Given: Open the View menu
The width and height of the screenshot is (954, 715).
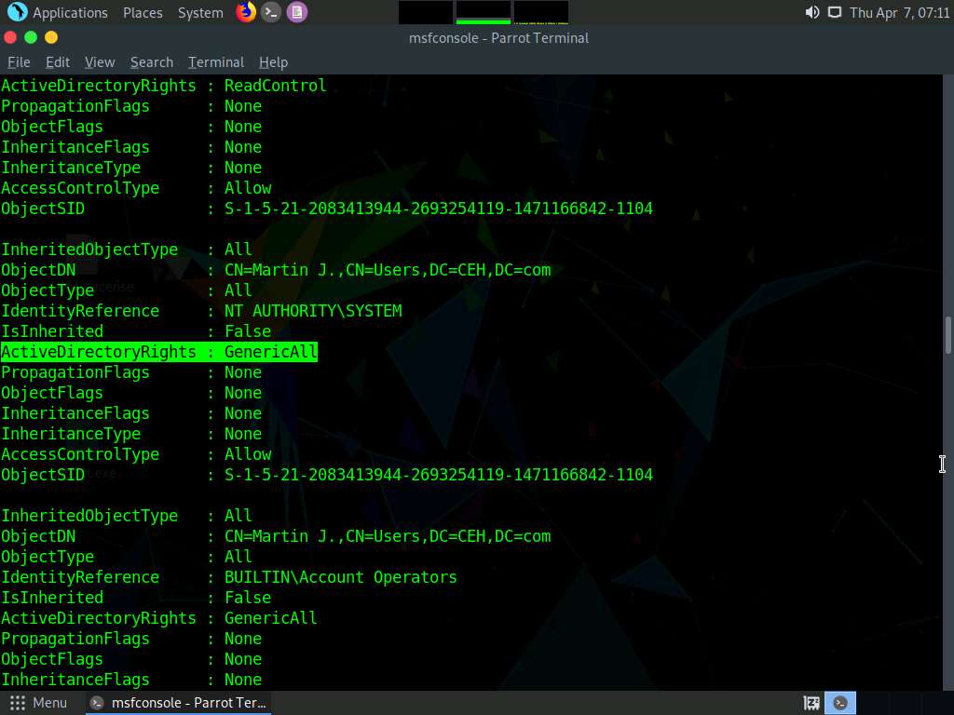Looking at the screenshot, I should pos(100,62).
